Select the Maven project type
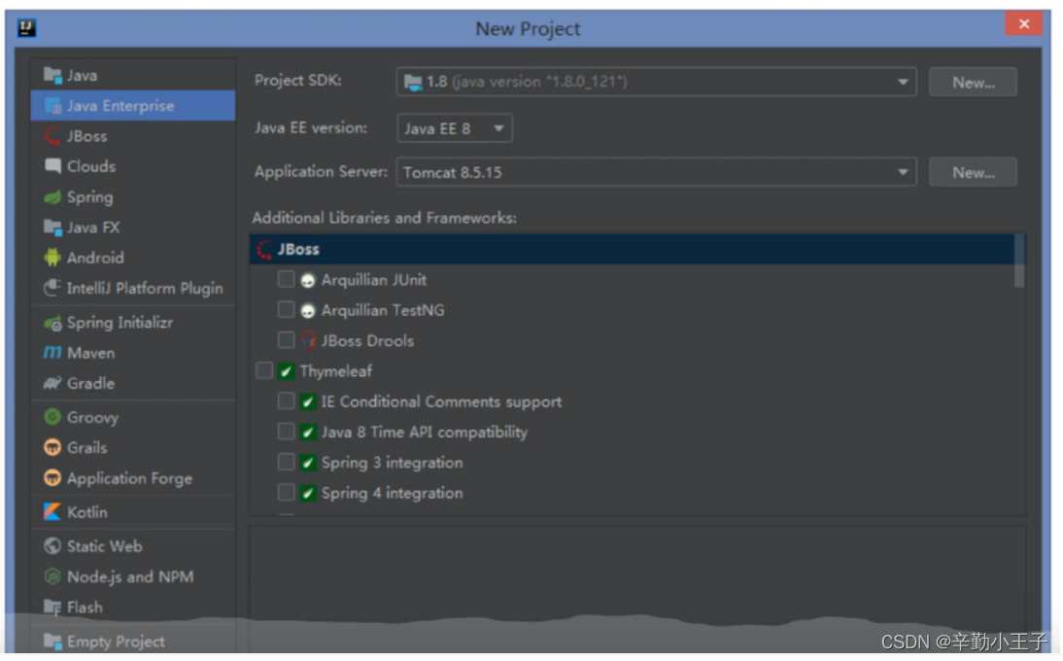The width and height of the screenshot is (1063, 661). (133, 353)
